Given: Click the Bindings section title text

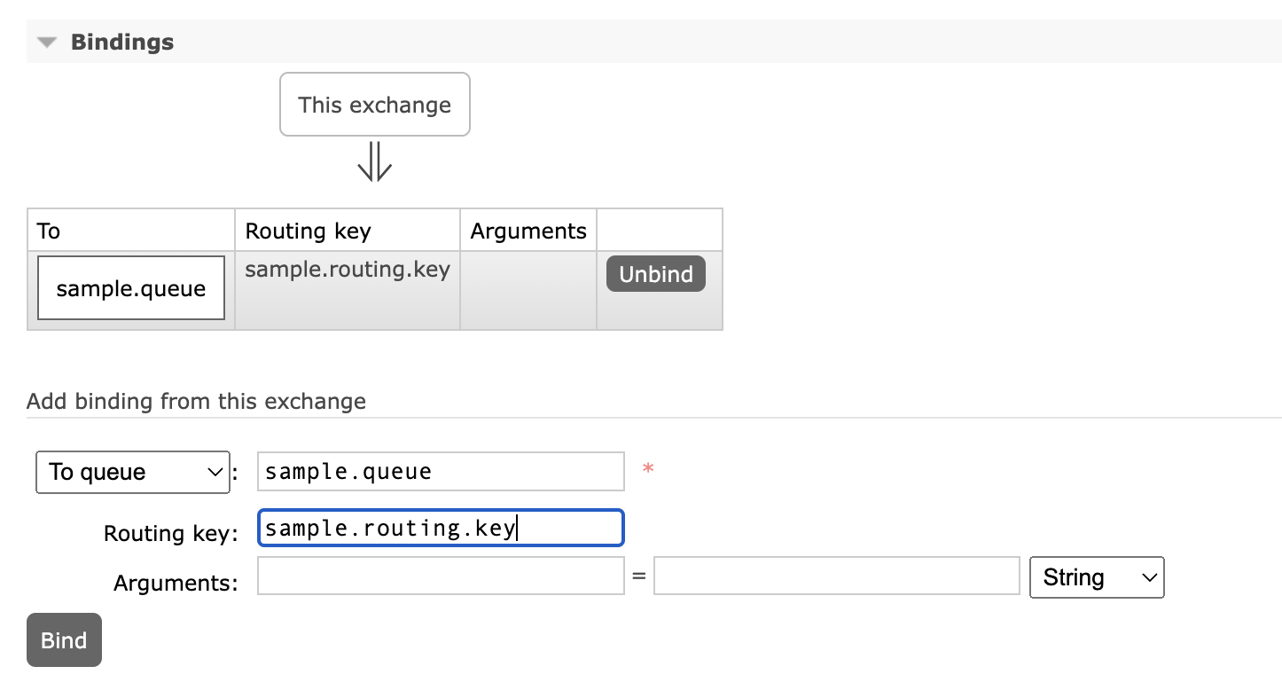Looking at the screenshot, I should [122, 41].
